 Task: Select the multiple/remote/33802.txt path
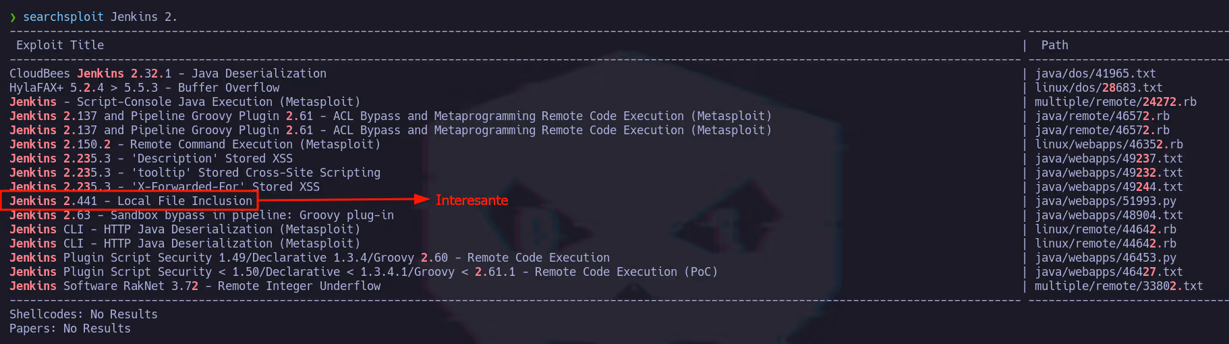[1119, 286]
